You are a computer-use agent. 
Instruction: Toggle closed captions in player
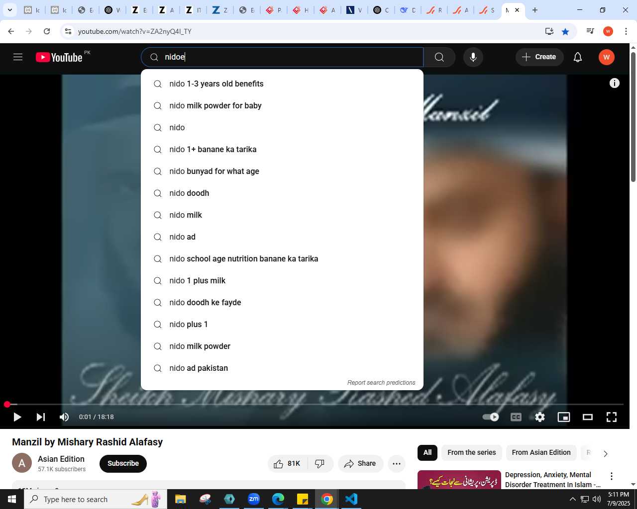[516, 417]
